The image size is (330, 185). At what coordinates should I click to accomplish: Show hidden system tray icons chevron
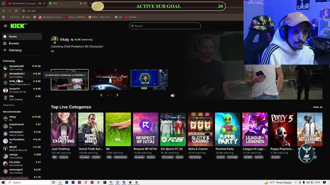pos(295,182)
